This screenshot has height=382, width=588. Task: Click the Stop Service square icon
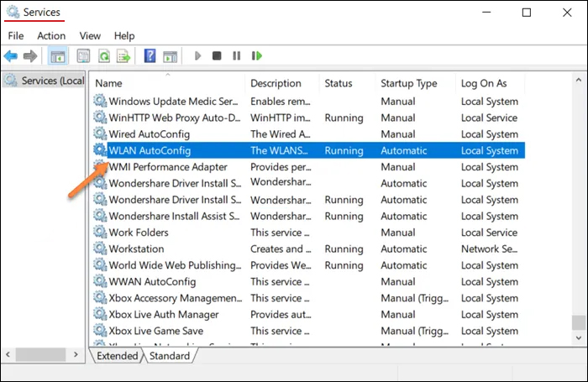[x=217, y=56]
